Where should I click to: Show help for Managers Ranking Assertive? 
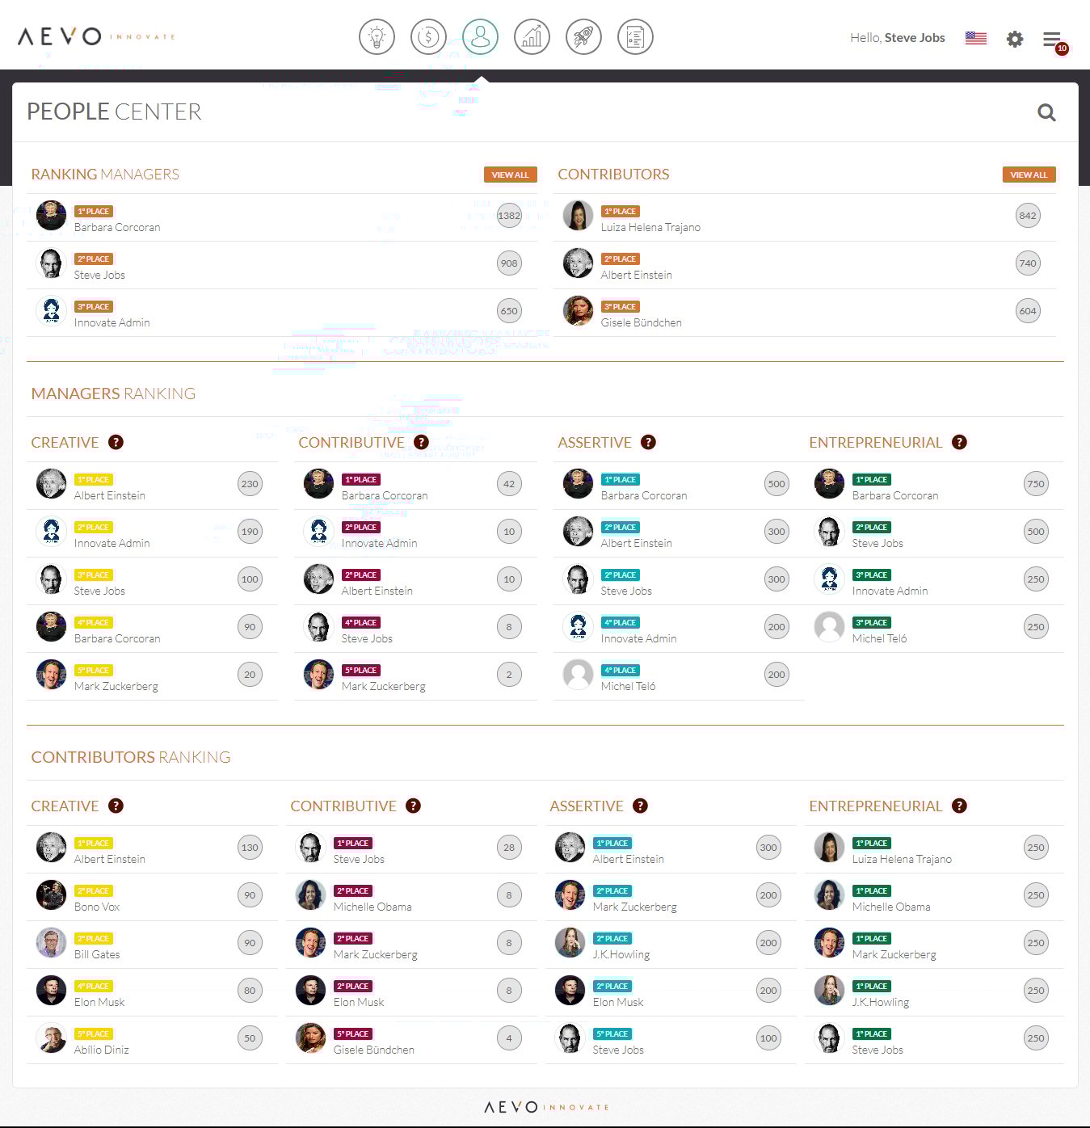648,442
